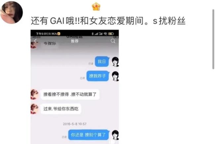This screenshot has width=215, height=144.
Task: Open sender avatar beside 过来.爷给你东西吃
Action: pos(34,109)
